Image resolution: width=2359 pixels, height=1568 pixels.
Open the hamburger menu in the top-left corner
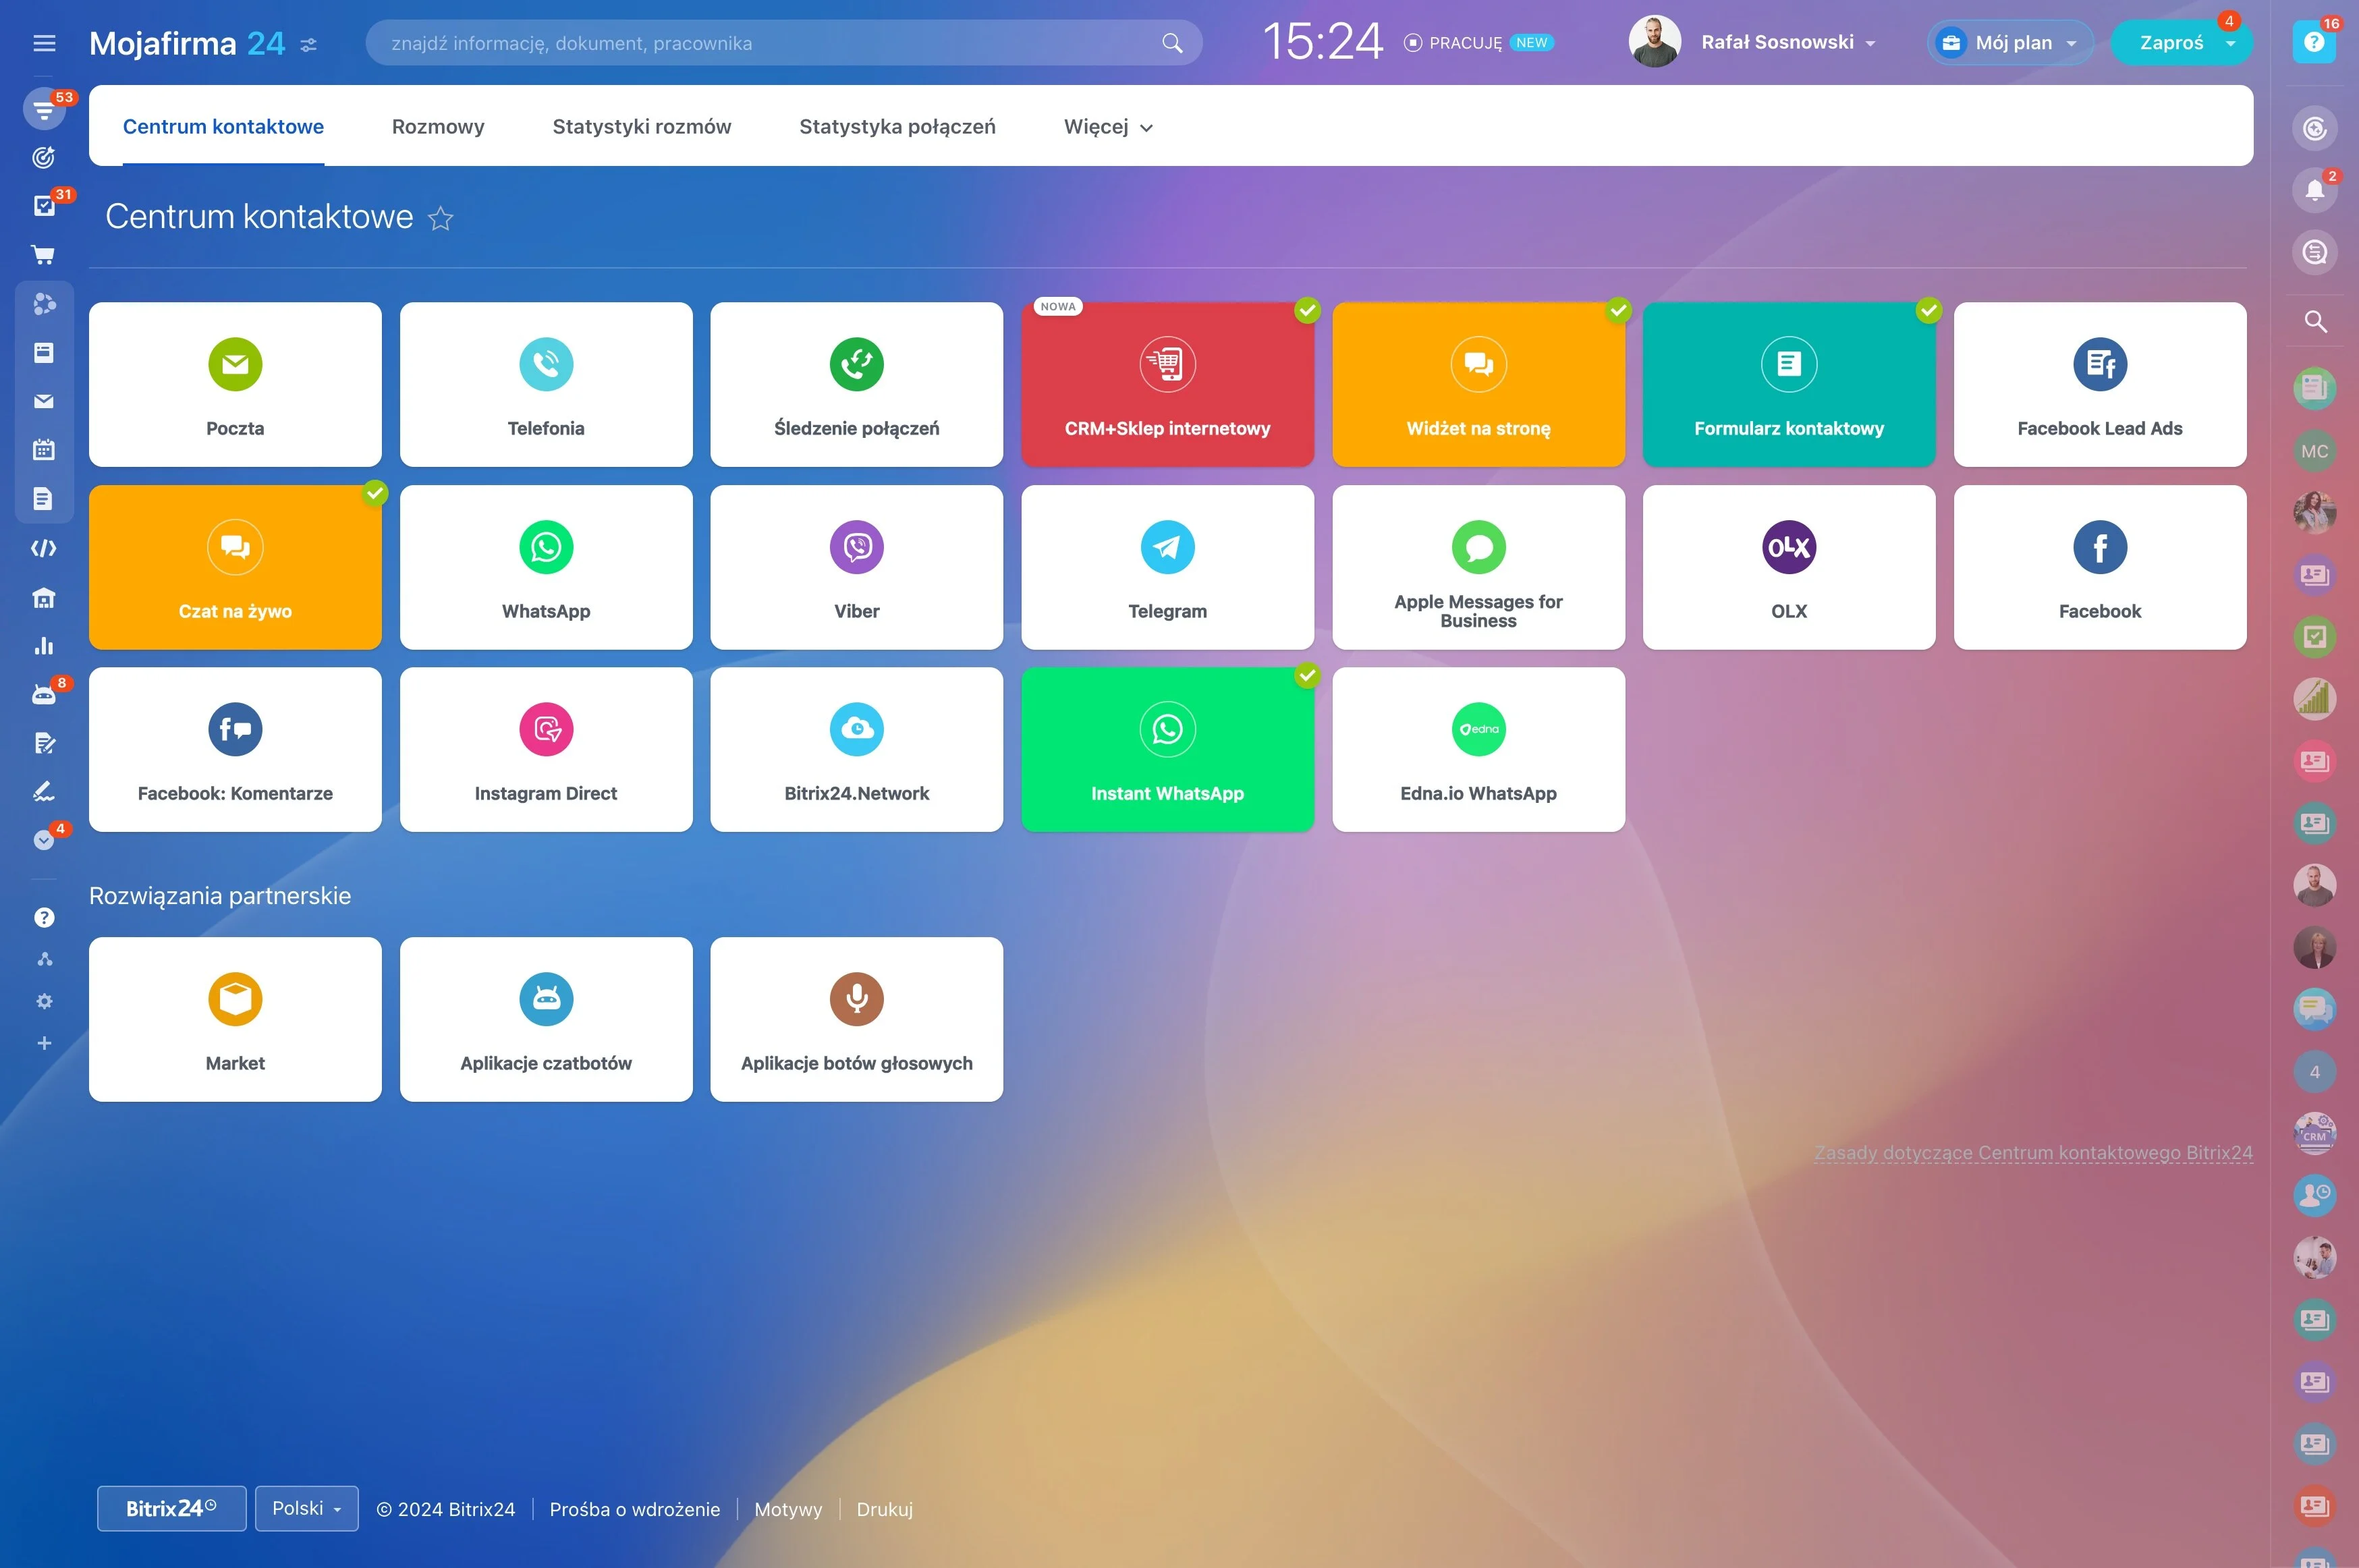(x=44, y=43)
